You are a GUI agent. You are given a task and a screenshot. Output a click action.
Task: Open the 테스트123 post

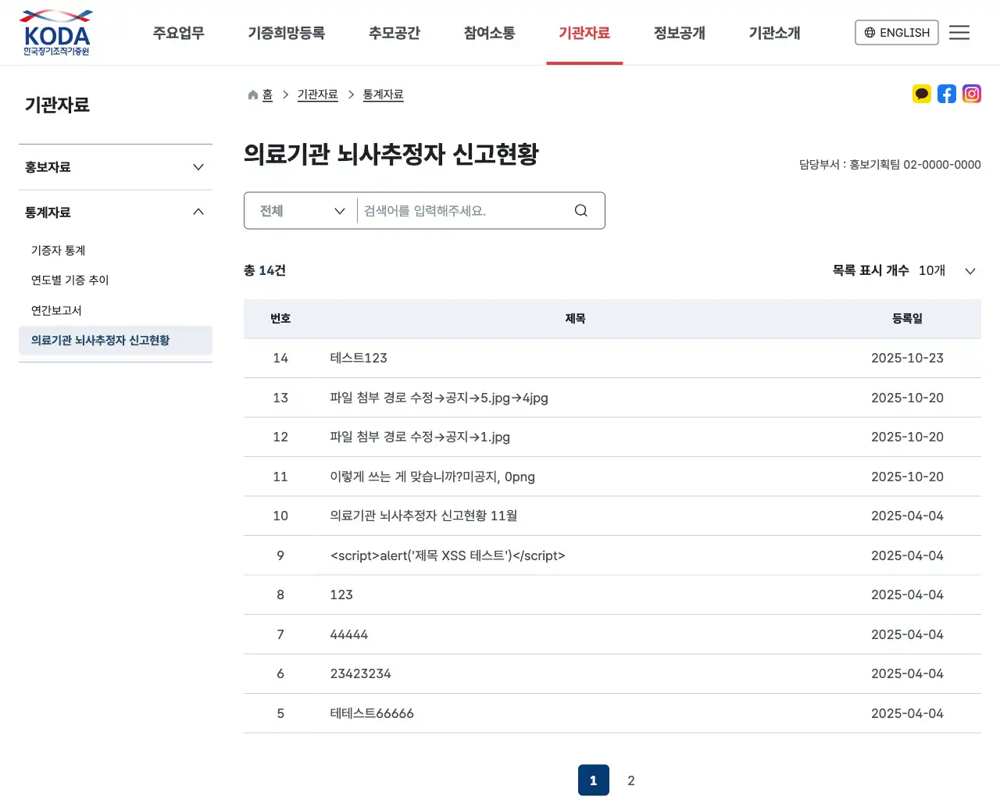359,358
